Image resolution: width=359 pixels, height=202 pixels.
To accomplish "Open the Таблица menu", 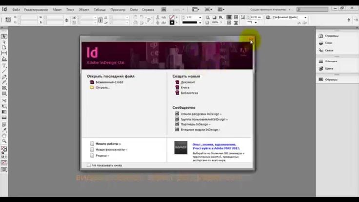I will (100, 10).
